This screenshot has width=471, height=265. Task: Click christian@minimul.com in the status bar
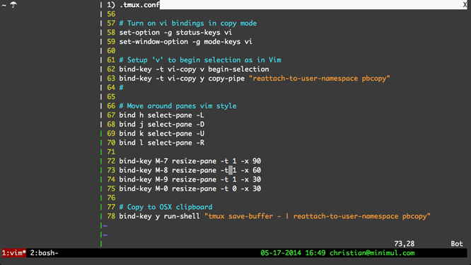click(x=372, y=253)
